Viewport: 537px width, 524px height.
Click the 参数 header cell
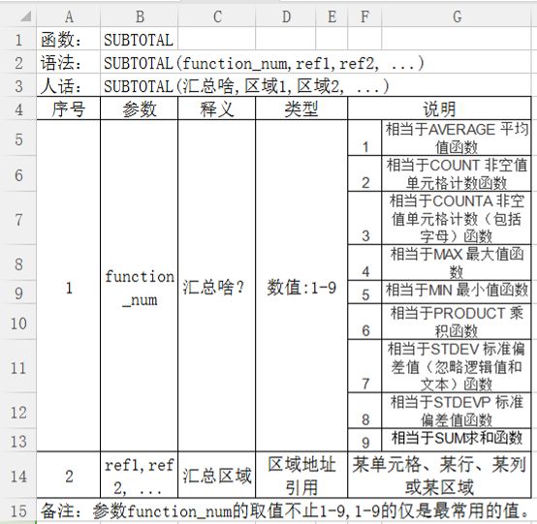[139, 108]
